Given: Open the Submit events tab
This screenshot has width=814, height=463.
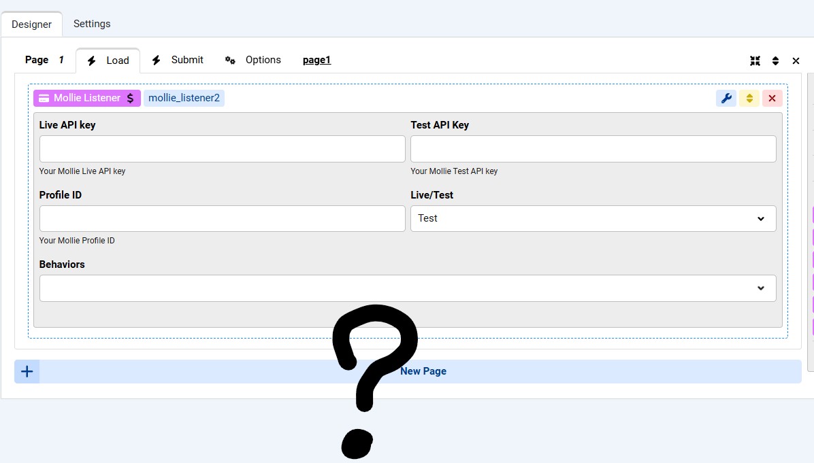Looking at the screenshot, I should (x=178, y=60).
